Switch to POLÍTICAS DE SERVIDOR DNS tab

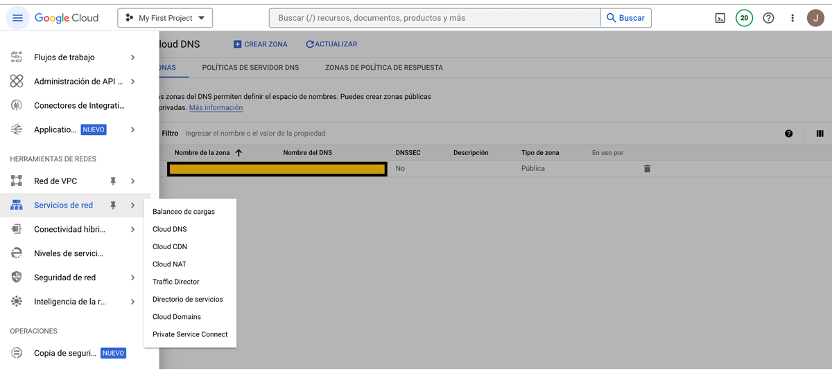(x=250, y=68)
